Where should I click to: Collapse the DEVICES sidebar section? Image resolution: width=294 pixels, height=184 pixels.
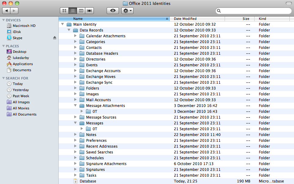(x=3, y=20)
